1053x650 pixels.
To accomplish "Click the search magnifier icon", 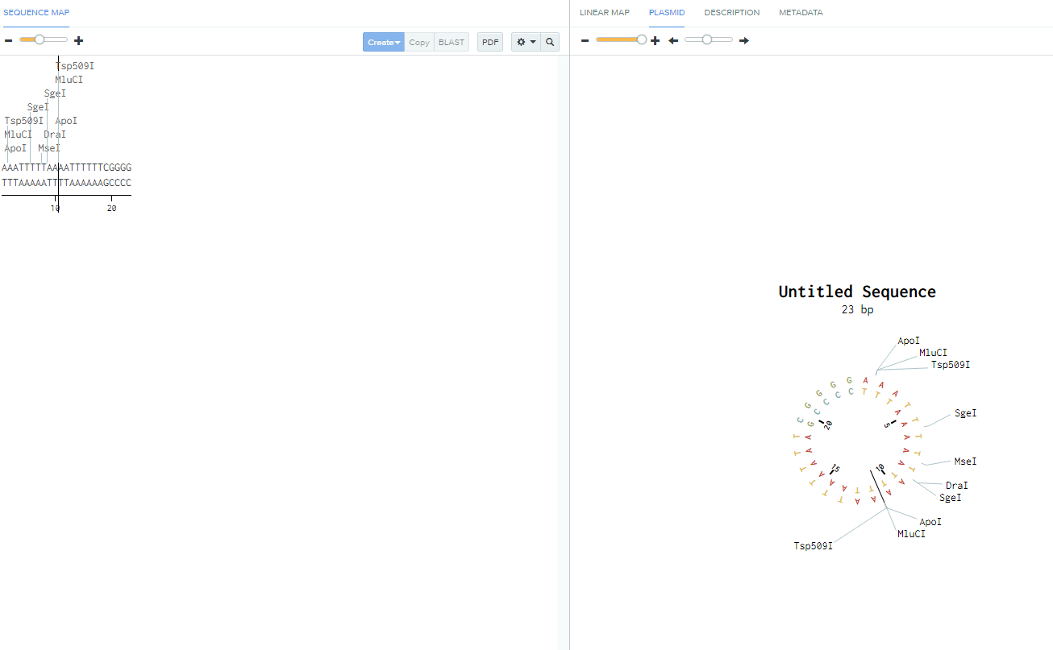I will (x=550, y=42).
